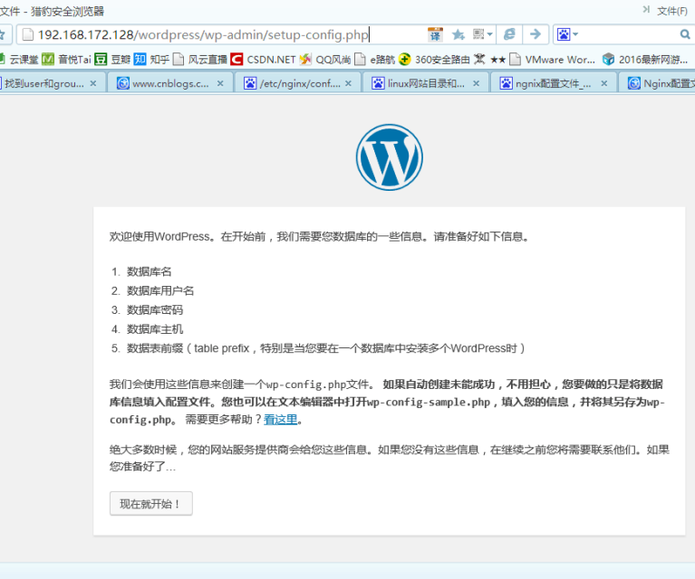Screen dimensions: 695x579
Task: Open the 知乎 bookmark
Action: pos(151,60)
